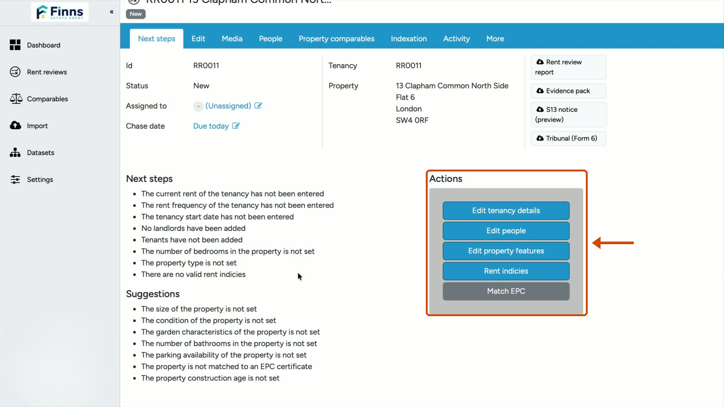Screen dimensions: 724x407
Task: Click the RR0011 Id value
Action: [206, 66]
